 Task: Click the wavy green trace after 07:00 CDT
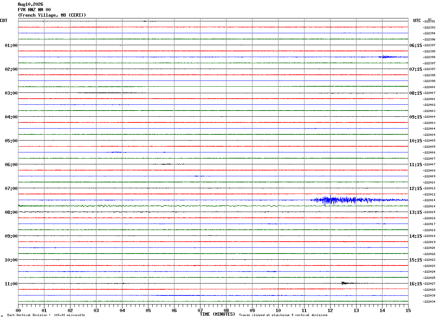[x=163, y=206]
